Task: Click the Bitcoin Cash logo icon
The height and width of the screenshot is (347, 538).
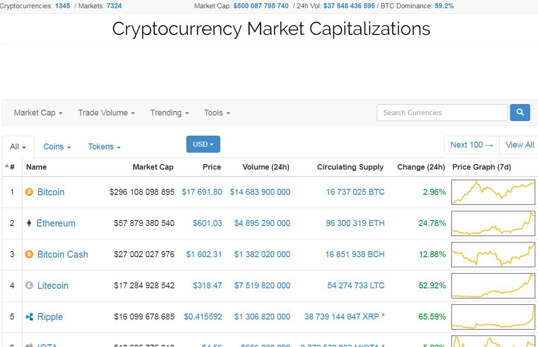Action: tap(29, 254)
